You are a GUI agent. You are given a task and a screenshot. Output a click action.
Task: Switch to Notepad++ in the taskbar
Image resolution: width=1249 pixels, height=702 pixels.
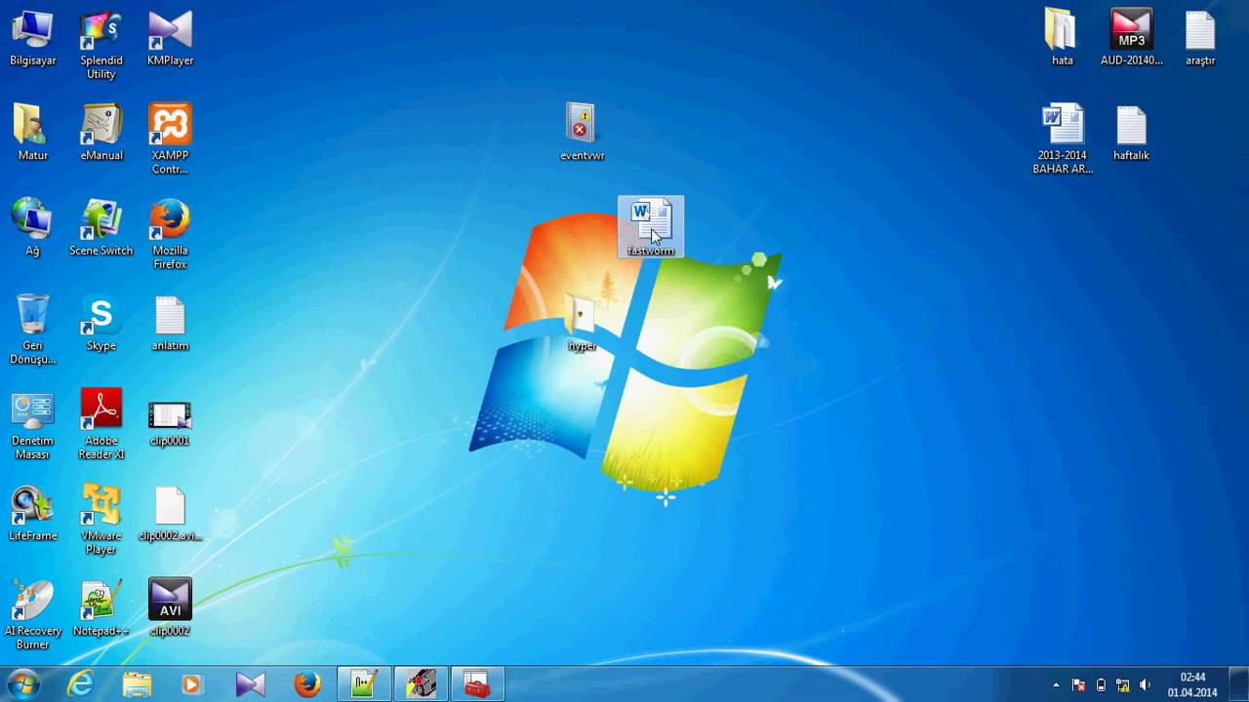(x=364, y=684)
